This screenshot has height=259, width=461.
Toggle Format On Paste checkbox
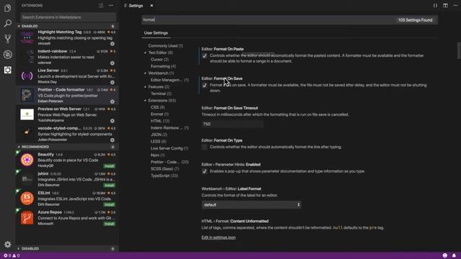(205, 56)
